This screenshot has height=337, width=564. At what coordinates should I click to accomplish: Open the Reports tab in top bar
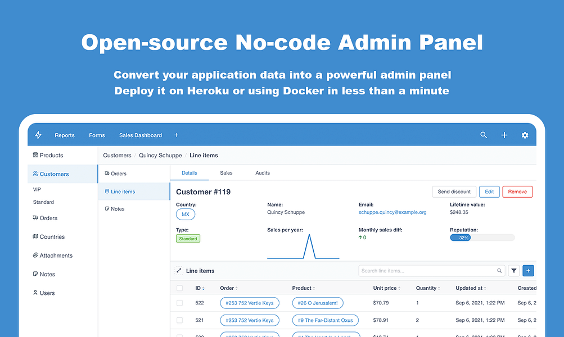[65, 135]
